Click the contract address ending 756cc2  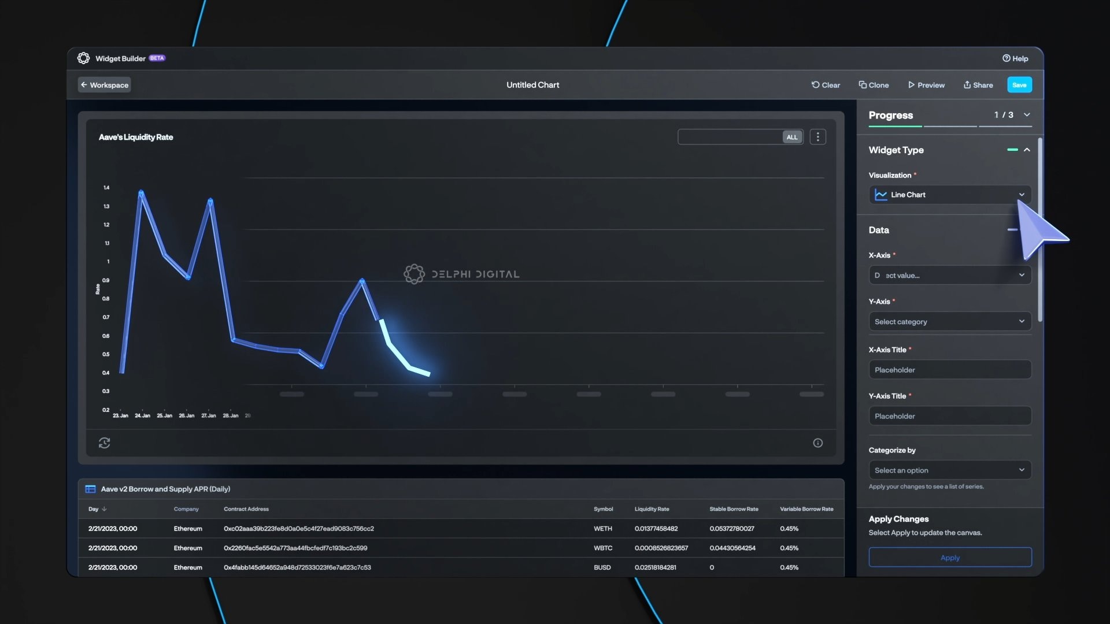pos(299,529)
